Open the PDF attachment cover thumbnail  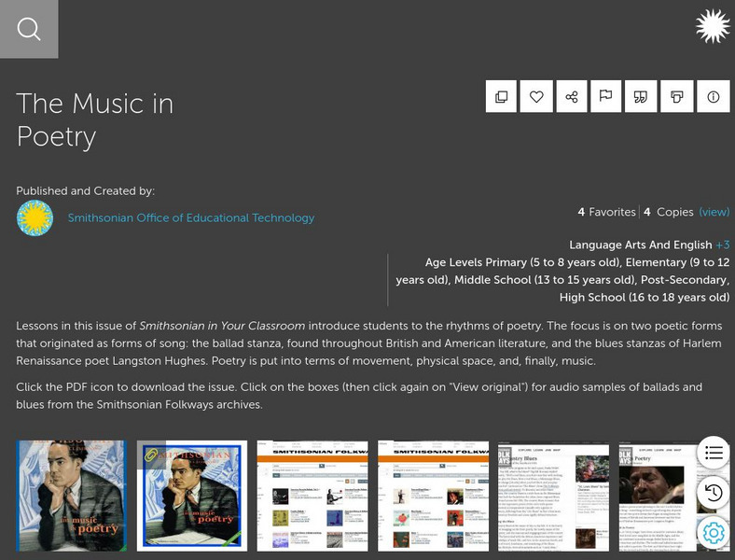tap(192, 496)
